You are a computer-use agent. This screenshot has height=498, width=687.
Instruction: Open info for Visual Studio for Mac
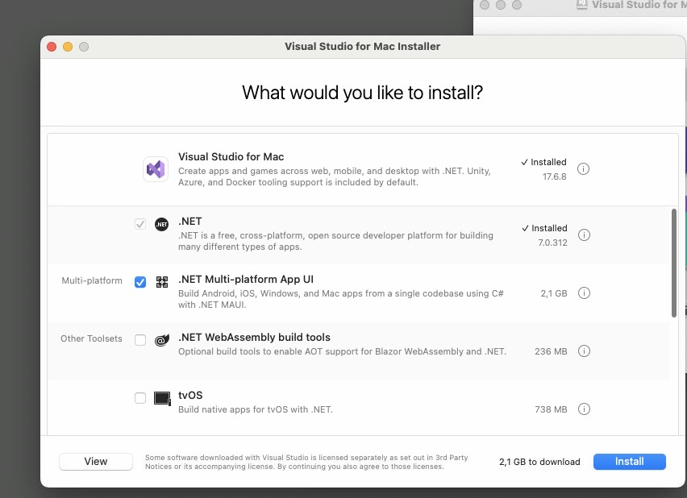(583, 168)
